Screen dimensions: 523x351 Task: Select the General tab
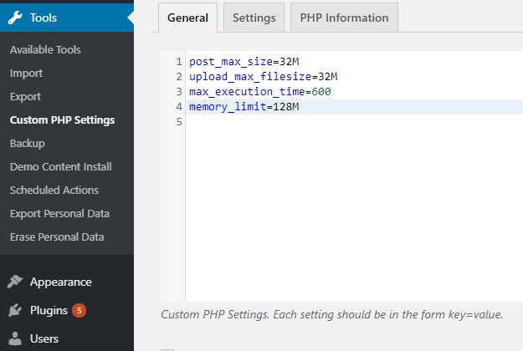coord(187,18)
